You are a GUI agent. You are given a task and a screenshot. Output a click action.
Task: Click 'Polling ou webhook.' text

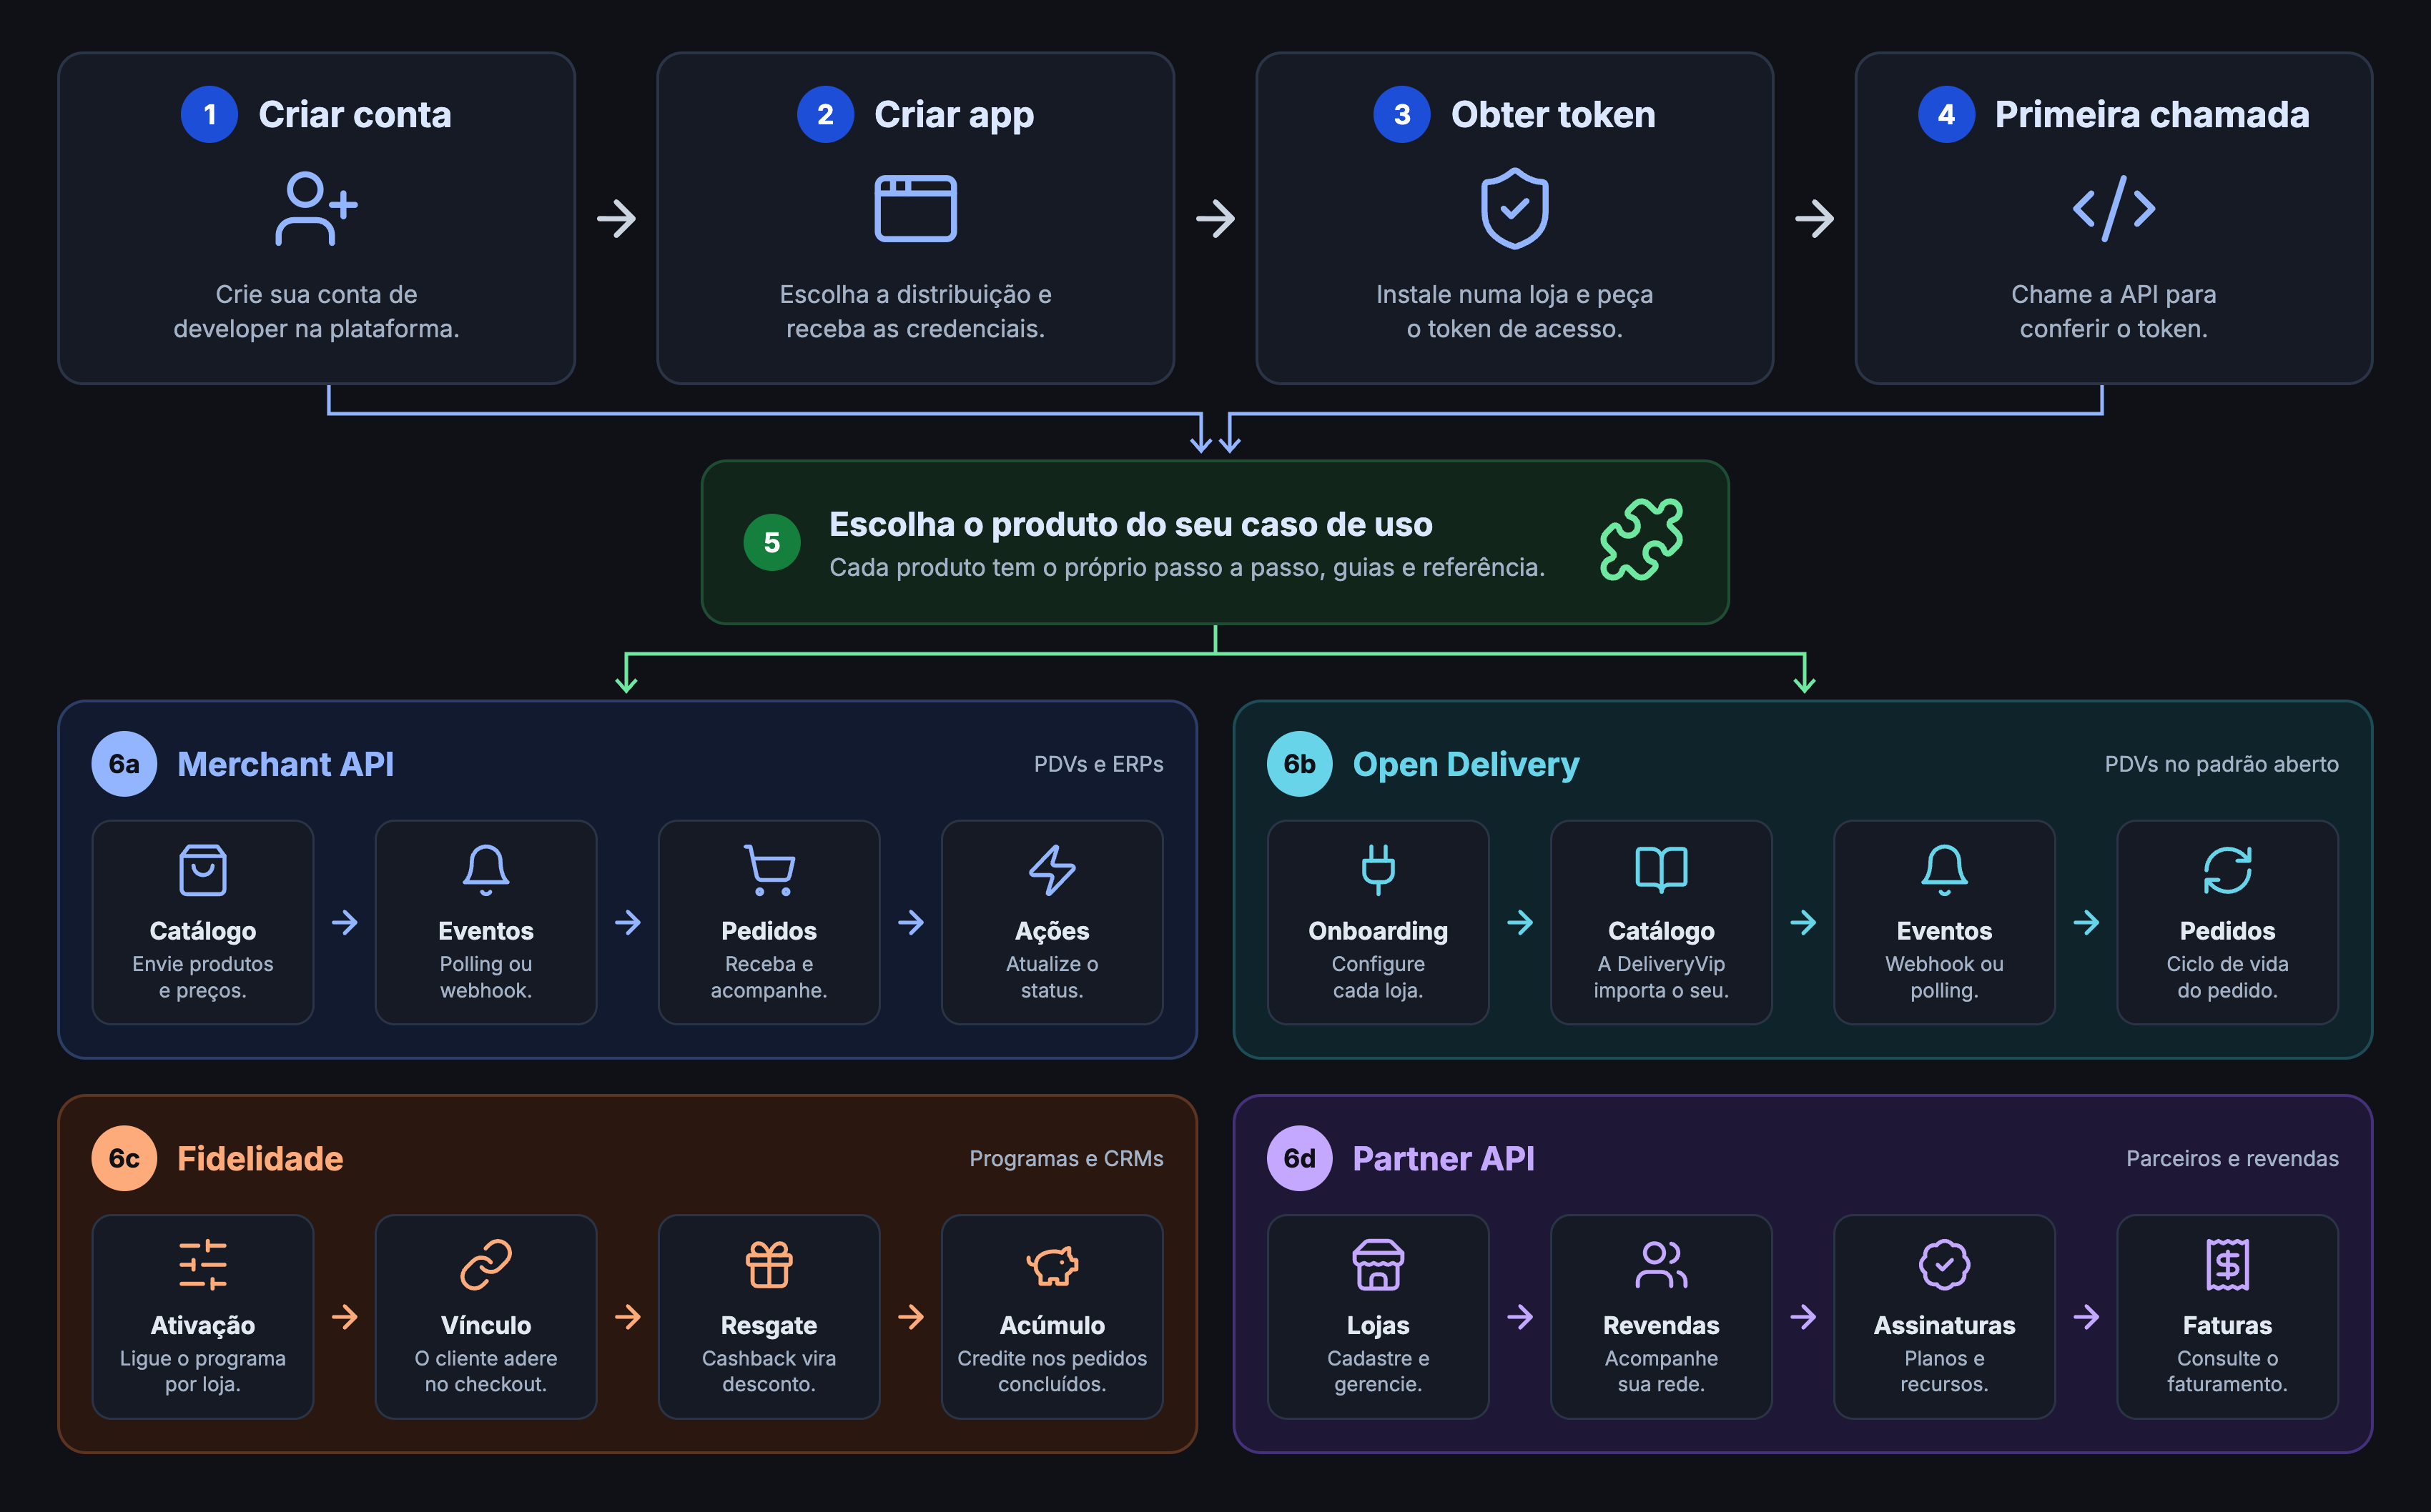click(x=486, y=977)
